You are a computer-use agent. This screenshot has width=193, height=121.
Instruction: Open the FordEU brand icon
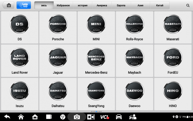[173, 57]
